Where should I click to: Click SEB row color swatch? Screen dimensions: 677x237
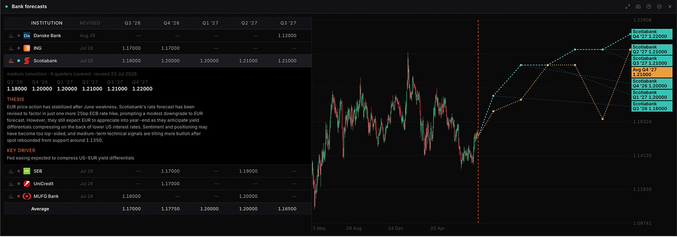click(x=19, y=171)
